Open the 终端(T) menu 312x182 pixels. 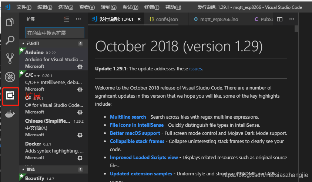tap(152, 7)
